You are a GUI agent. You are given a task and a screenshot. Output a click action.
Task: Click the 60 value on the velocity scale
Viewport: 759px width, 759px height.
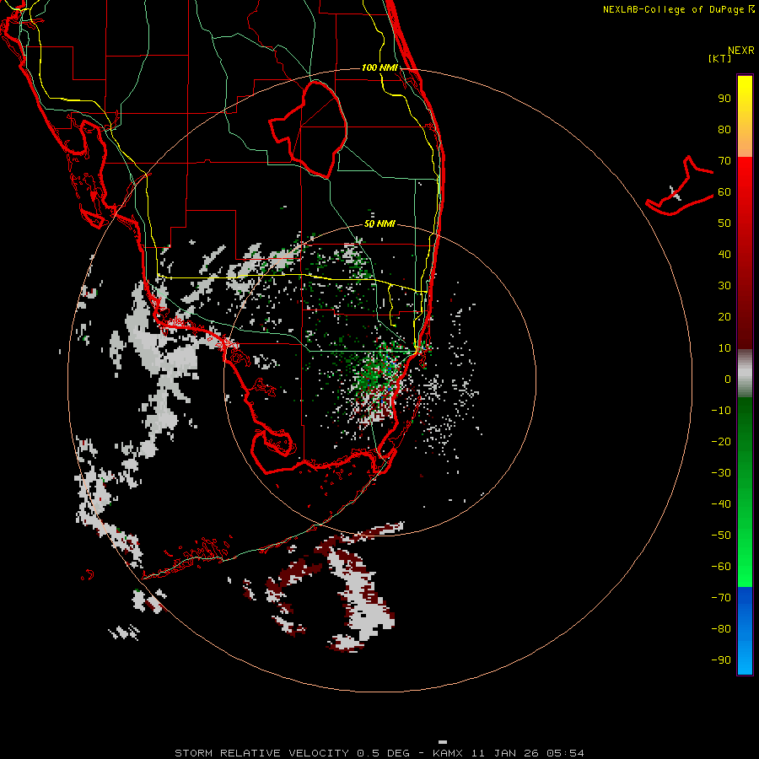coord(724,192)
